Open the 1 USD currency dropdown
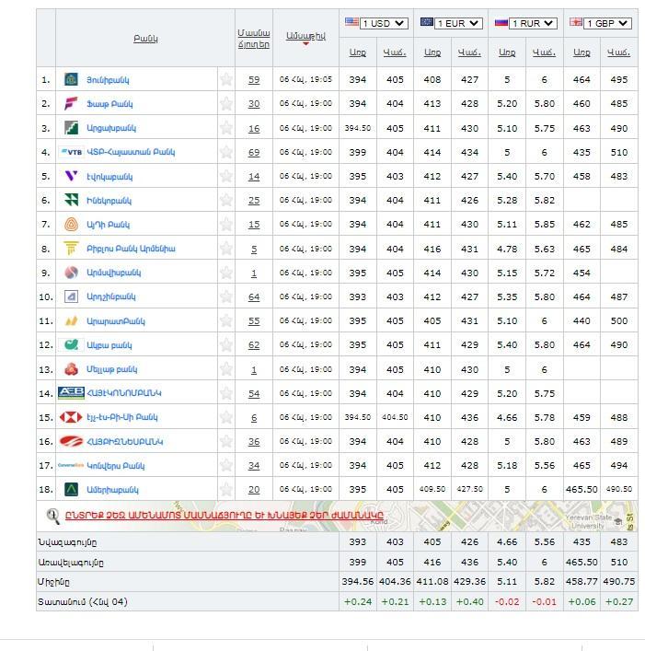The image size is (645, 651). point(384,23)
